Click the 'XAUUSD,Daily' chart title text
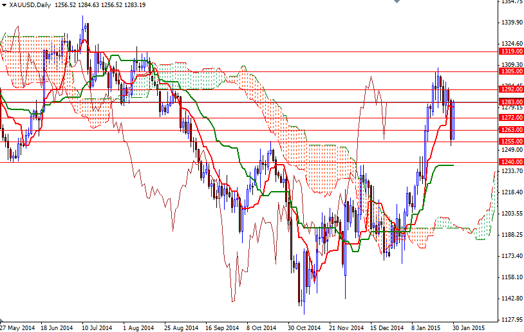The width and height of the screenshot is (524, 332). [30, 5]
